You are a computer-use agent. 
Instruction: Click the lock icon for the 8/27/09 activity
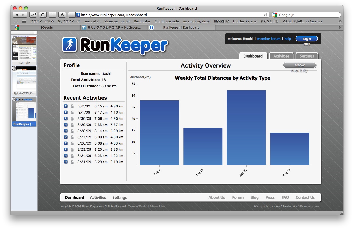(x=72, y=137)
